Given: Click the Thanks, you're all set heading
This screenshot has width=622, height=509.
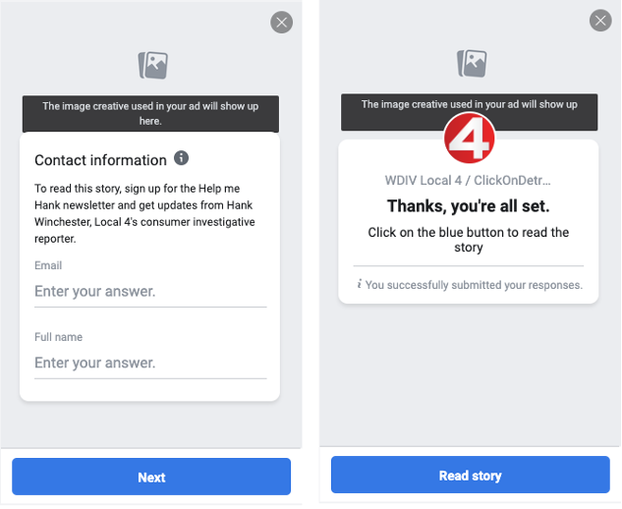Looking at the screenshot, I should click(x=469, y=206).
